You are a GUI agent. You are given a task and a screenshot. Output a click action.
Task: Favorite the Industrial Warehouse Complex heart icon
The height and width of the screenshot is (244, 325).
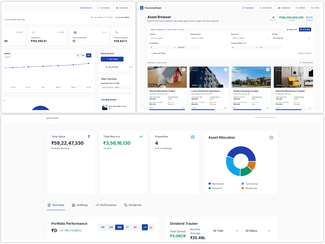[310, 70]
